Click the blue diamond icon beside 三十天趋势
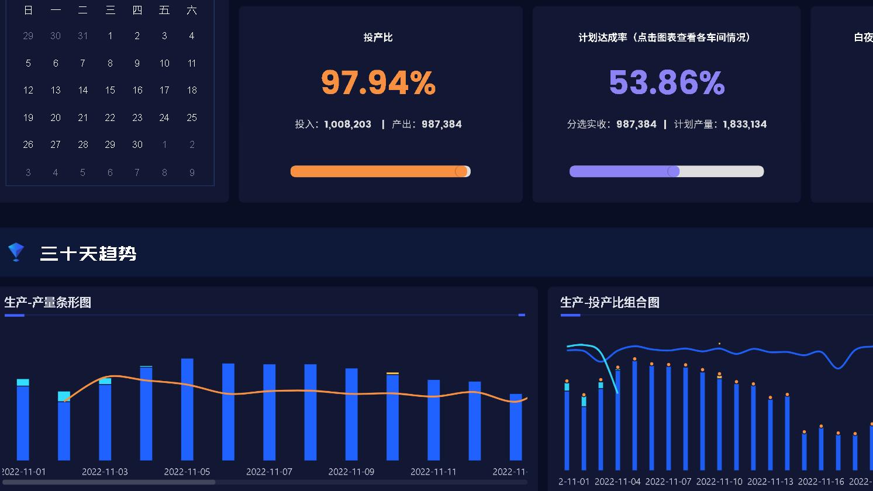This screenshot has height=491, width=873. pyautogui.click(x=16, y=252)
